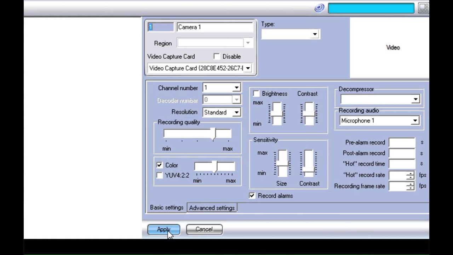453x255 pixels.
Task: Enable the Brightness checkbox
Action: pos(256,93)
